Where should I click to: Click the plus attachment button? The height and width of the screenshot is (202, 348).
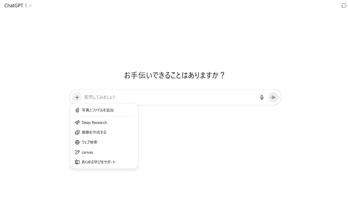pyautogui.click(x=77, y=97)
